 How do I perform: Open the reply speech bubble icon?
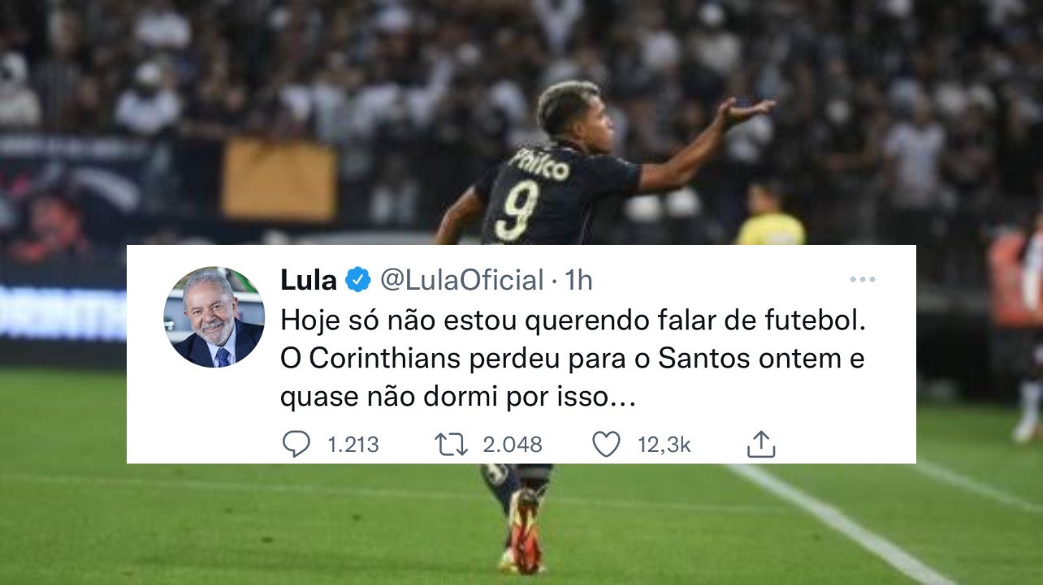pos(296,444)
